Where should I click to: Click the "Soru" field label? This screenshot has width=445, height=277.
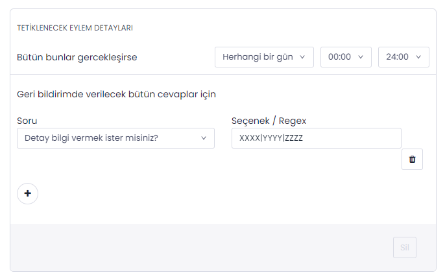tap(27, 121)
